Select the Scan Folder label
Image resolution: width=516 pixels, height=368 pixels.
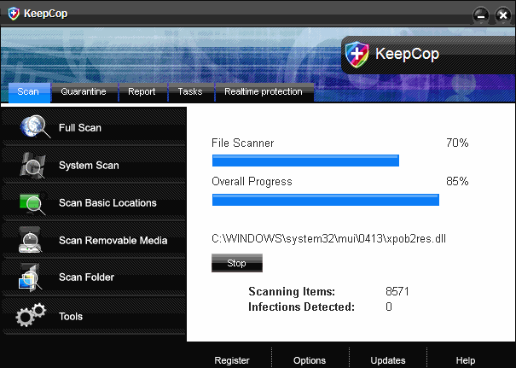tap(86, 277)
